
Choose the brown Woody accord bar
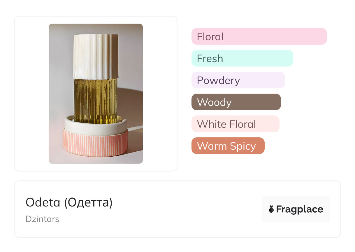[236, 102]
